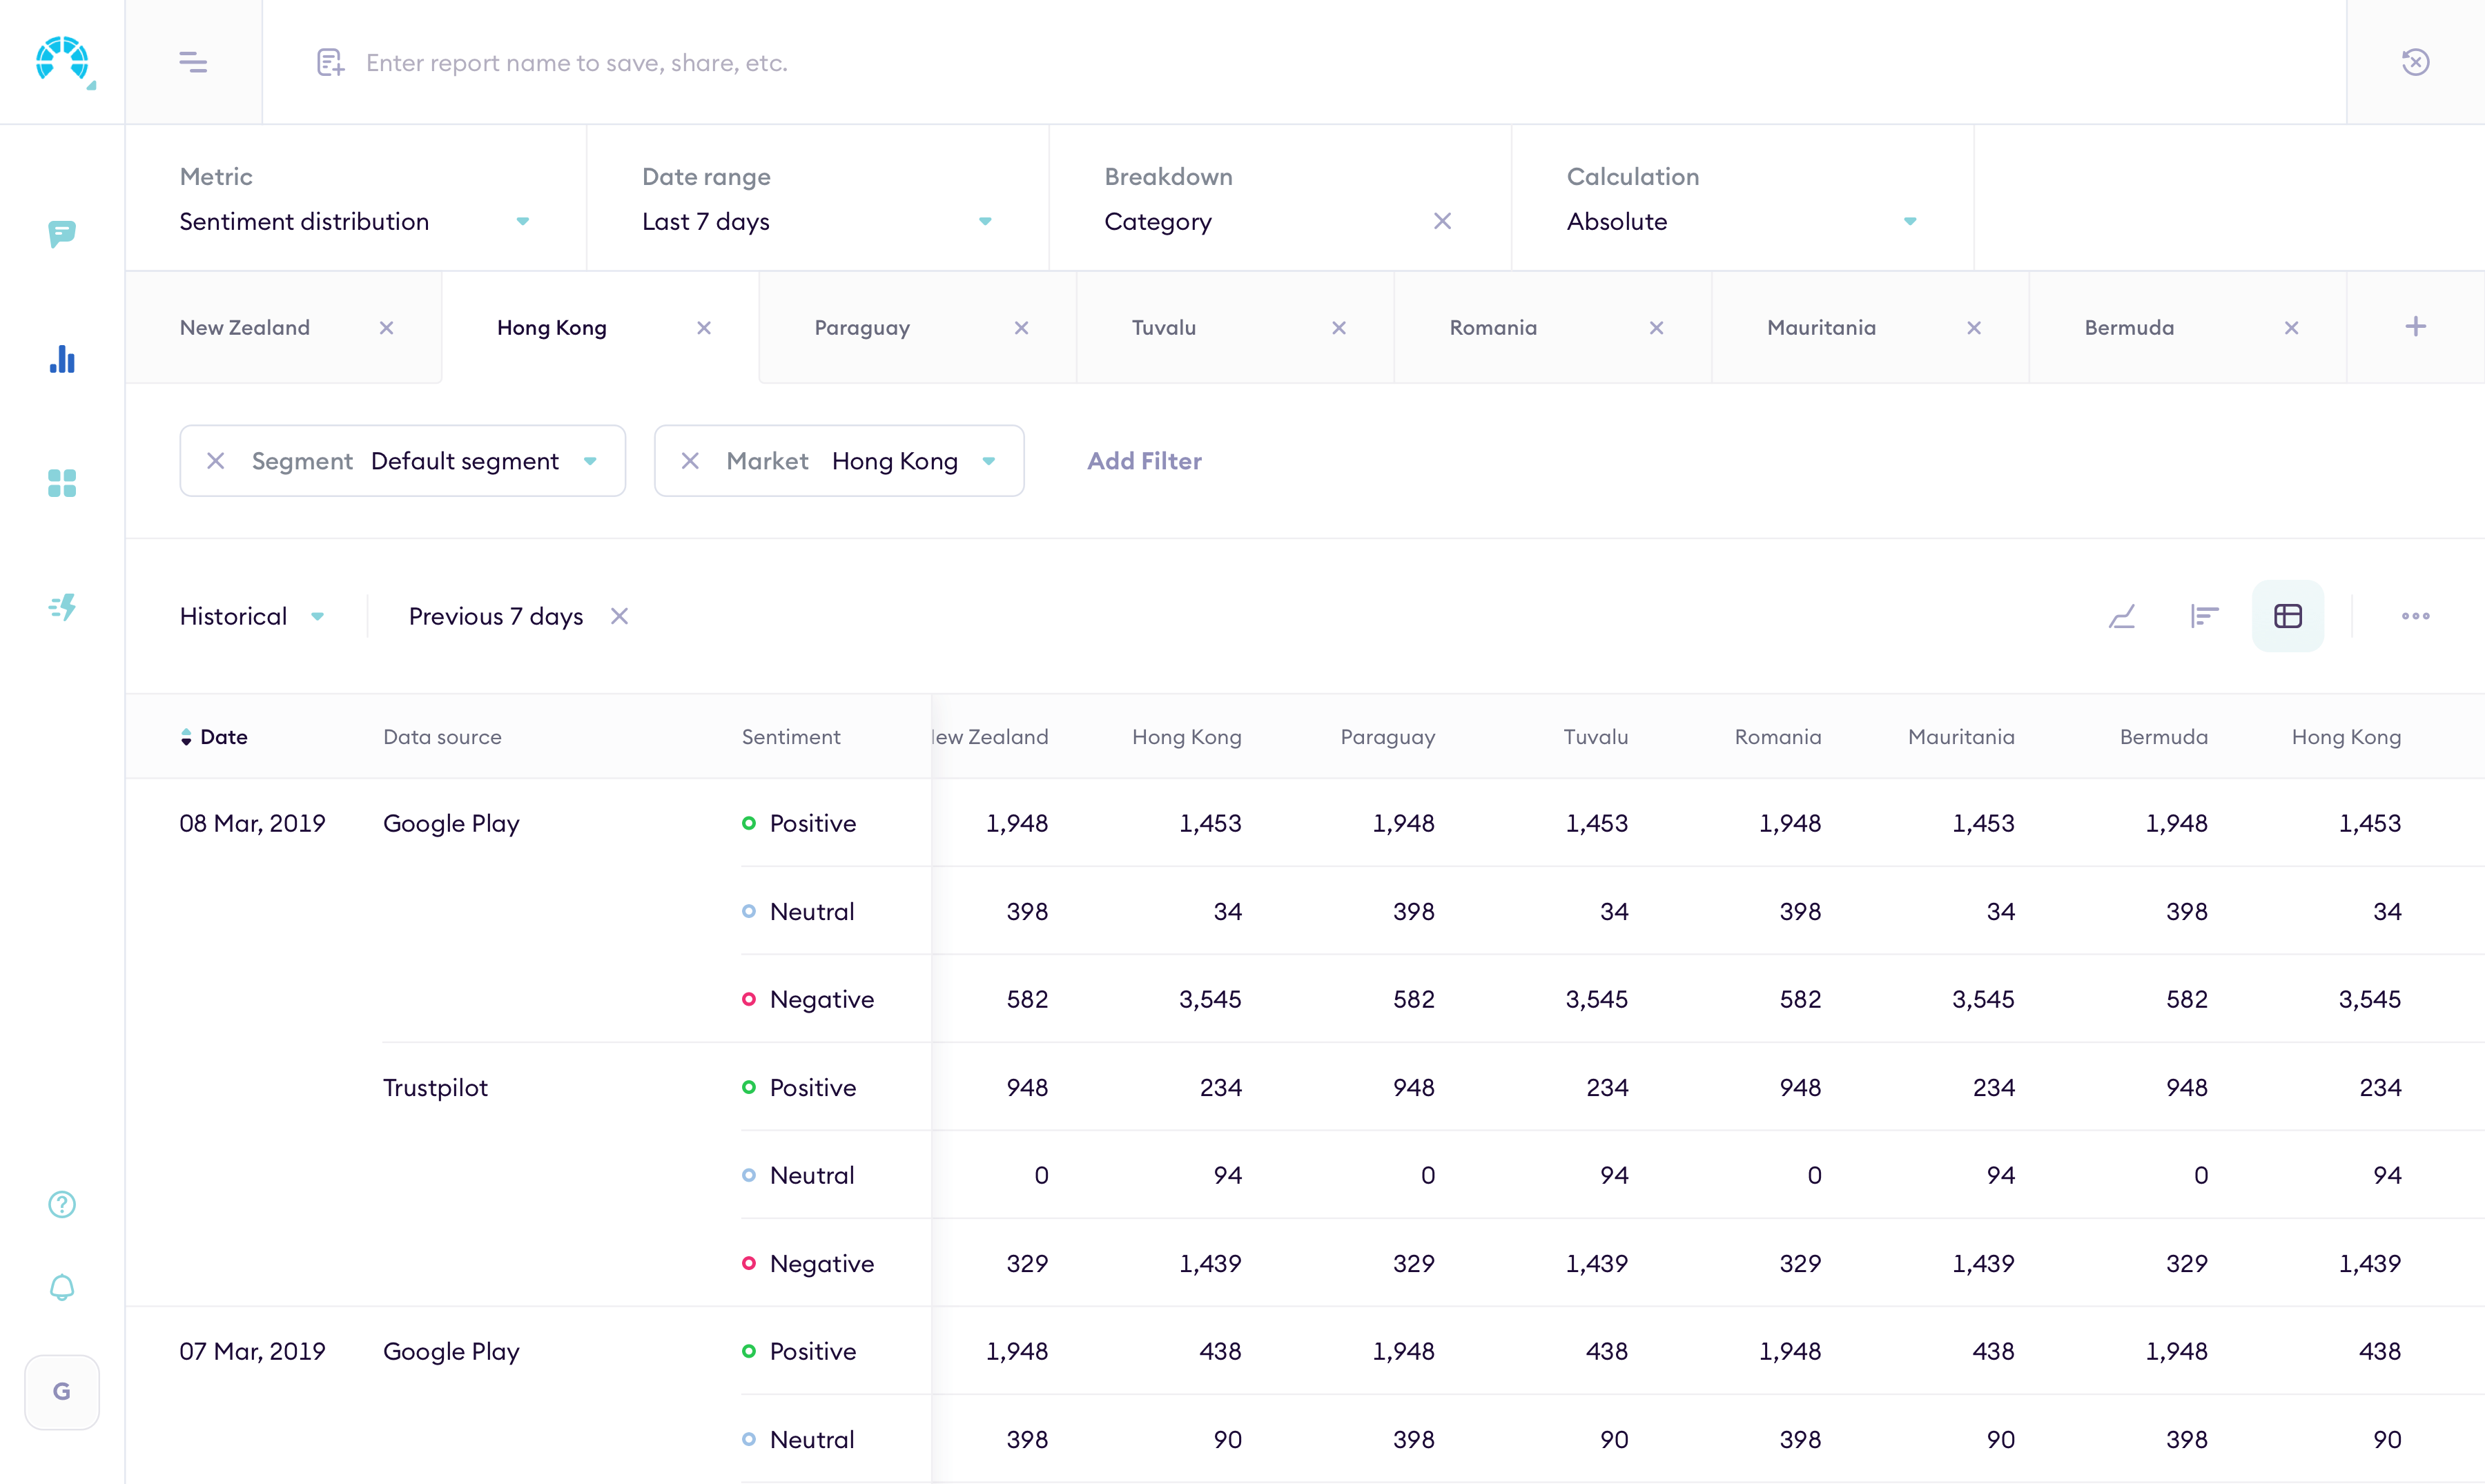Open the automations lightning sidebar icon
2485x1484 pixels.
[x=62, y=607]
